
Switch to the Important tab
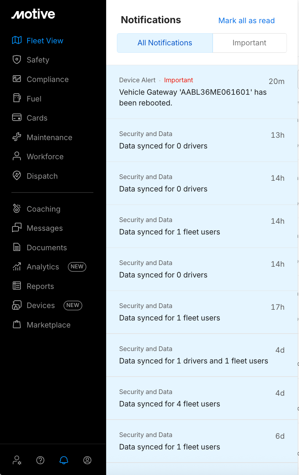pos(249,43)
